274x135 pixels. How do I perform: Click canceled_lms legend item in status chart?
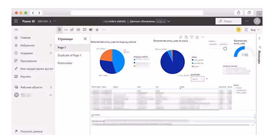point(198,63)
